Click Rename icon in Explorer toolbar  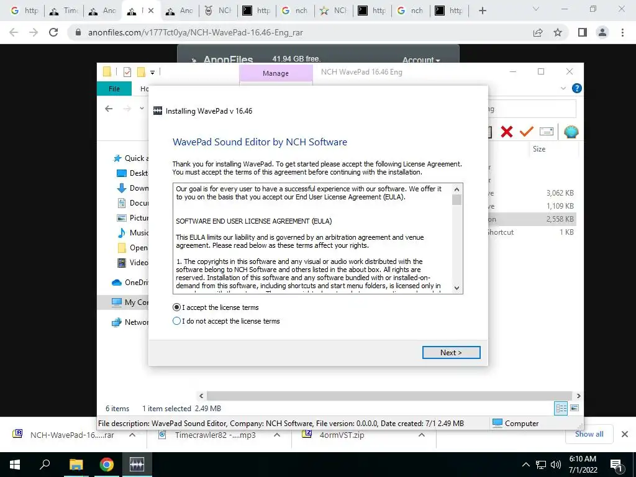(547, 132)
